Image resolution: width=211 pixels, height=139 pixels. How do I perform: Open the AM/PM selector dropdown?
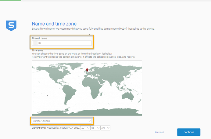(105, 128)
